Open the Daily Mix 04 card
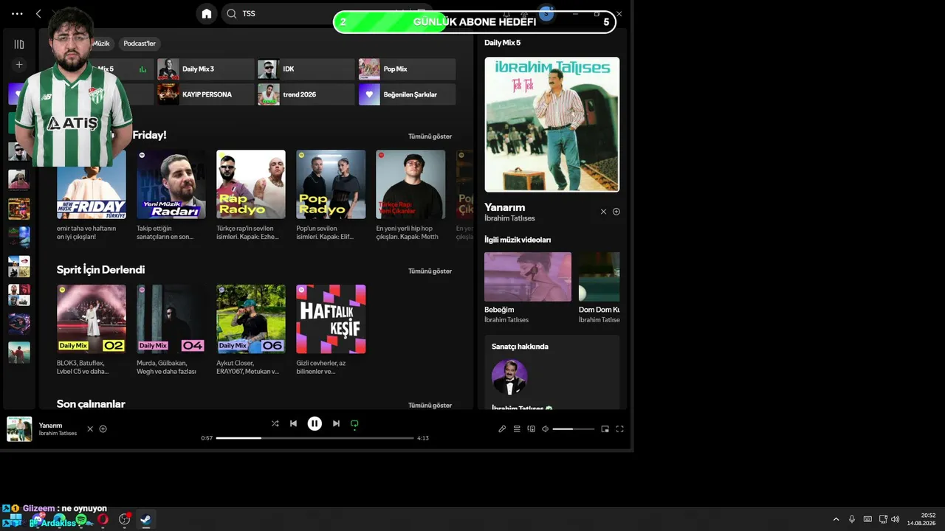This screenshot has height=531, width=945. (x=171, y=330)
